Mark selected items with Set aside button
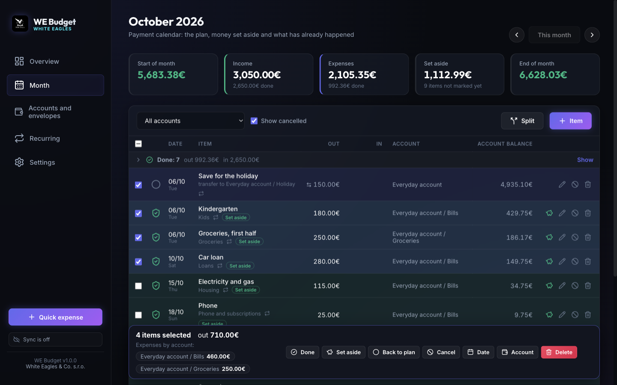Image resolution: width=617 pixels, height=385 pixels. pyautogui.click(x=344, y=352)
